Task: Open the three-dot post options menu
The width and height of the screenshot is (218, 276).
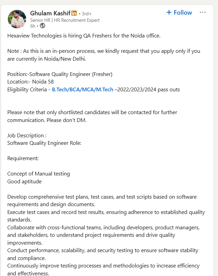Action: click(x=203, y=13)
